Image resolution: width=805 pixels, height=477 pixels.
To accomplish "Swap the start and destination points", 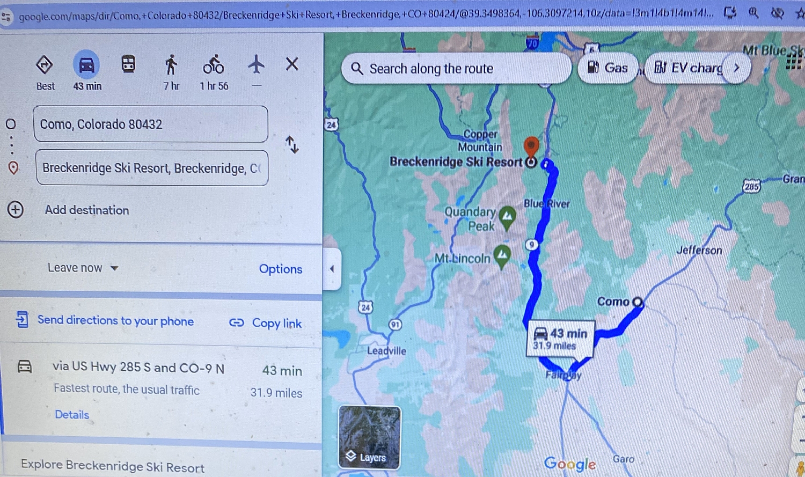I will (292, 145).
